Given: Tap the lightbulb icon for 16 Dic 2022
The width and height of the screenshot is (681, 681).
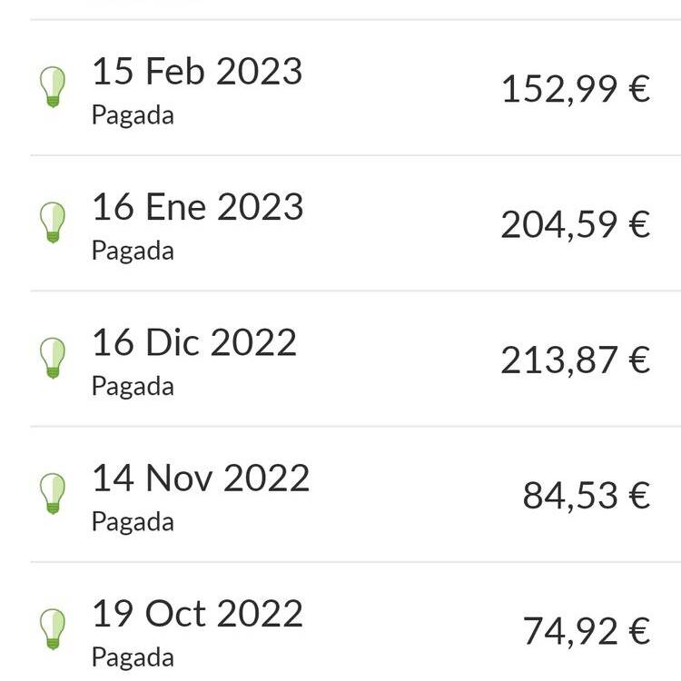Looking at the screenshot, I should 53,358.
